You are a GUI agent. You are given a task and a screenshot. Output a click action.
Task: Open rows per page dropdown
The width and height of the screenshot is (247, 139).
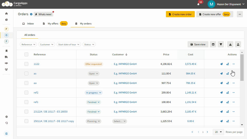[x=218, y=132]
